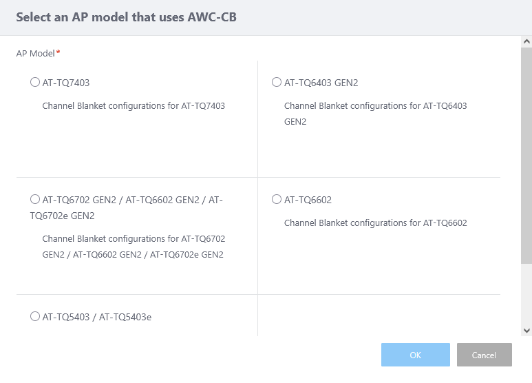Image resolution: width=532 pixels, height=383 pixels.
Task: Click the AT-TQ5403 / AT-TQ5403e label text
Action: click(x=97, y=317)
